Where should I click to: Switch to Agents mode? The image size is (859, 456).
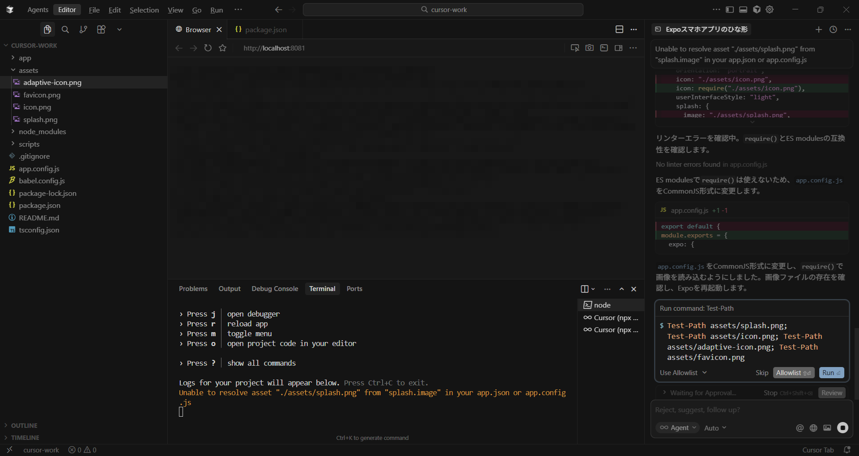(x=38, y=10)
